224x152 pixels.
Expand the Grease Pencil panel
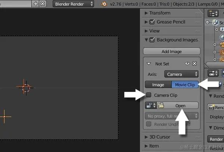146,22
